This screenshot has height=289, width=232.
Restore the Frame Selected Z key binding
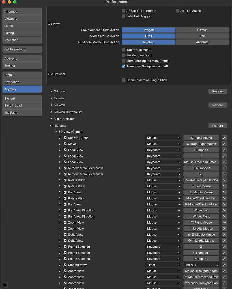pos(224,247)
